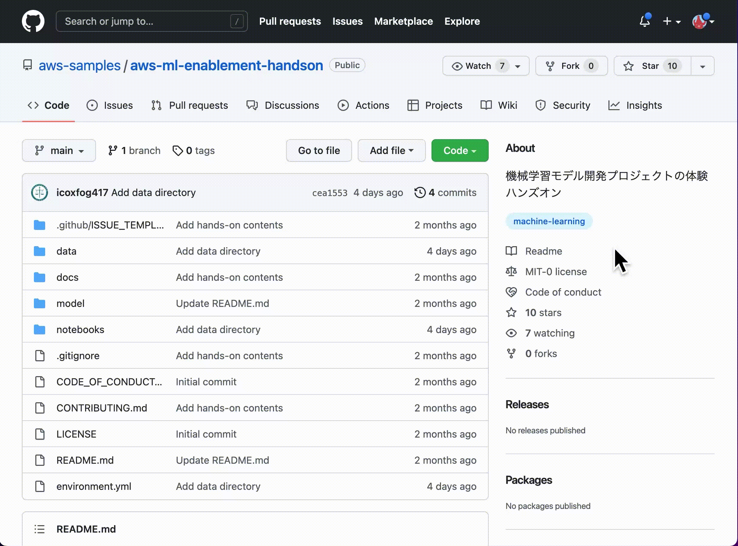This screenshot has height=546, width=738.
Task: Open the Update README.md commit message for model
Action: click(x=222, y=303)
